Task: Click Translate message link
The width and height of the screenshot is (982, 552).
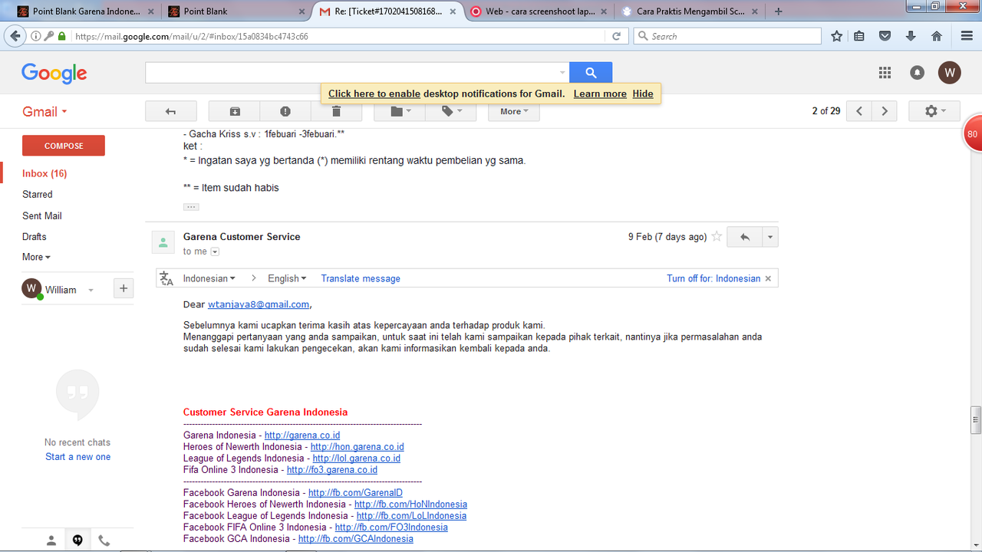Action: tap(361, 278)
